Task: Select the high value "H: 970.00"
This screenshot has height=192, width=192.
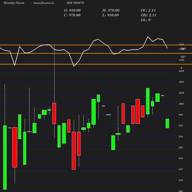Action: coord(111,10)
